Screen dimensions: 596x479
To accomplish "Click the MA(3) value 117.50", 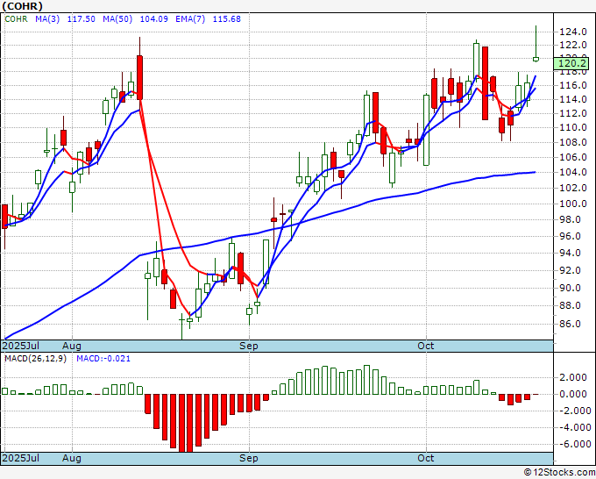I will [x=81, y=19].
